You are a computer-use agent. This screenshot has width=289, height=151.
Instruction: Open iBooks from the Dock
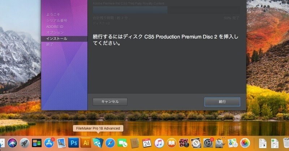(171, 143)
